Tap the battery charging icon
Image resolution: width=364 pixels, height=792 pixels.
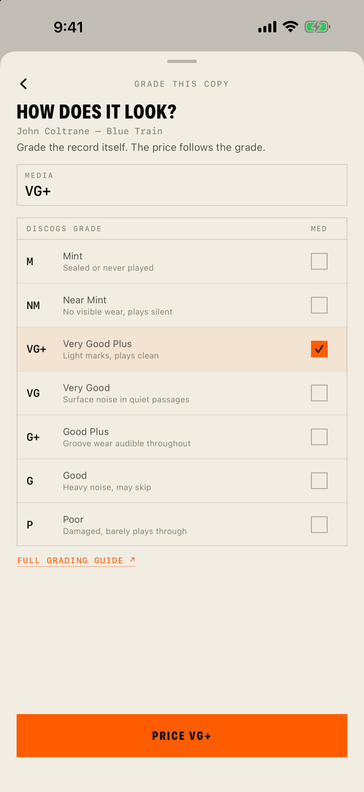(x=317, y=27)
